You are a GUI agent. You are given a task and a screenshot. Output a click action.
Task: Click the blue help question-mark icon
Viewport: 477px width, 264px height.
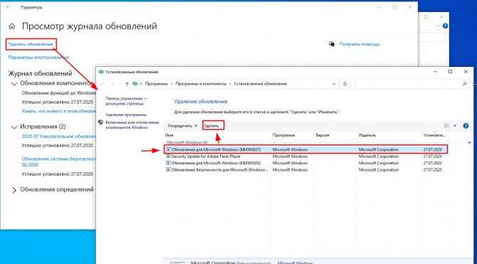click(466, 126)
